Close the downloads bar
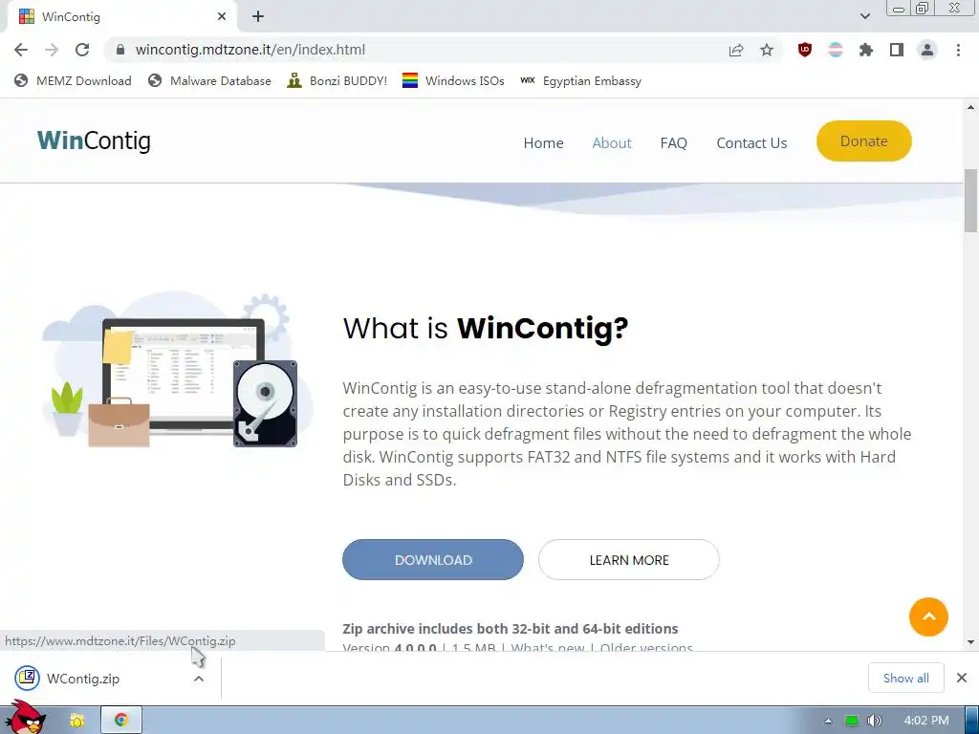979x734 pixels. click(x=962, y=678)
